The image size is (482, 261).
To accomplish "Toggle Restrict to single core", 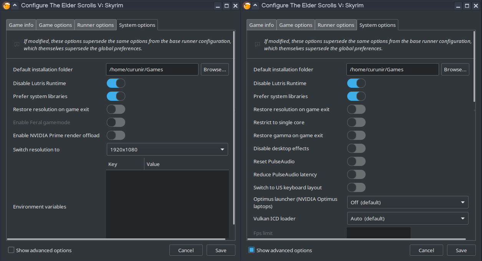I will (x=356, y=122).
